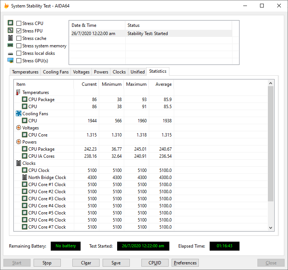The width and height of the screenshot is (288, 270).
Task: Select the Statistics tab
Action: (x=158, y=71)
